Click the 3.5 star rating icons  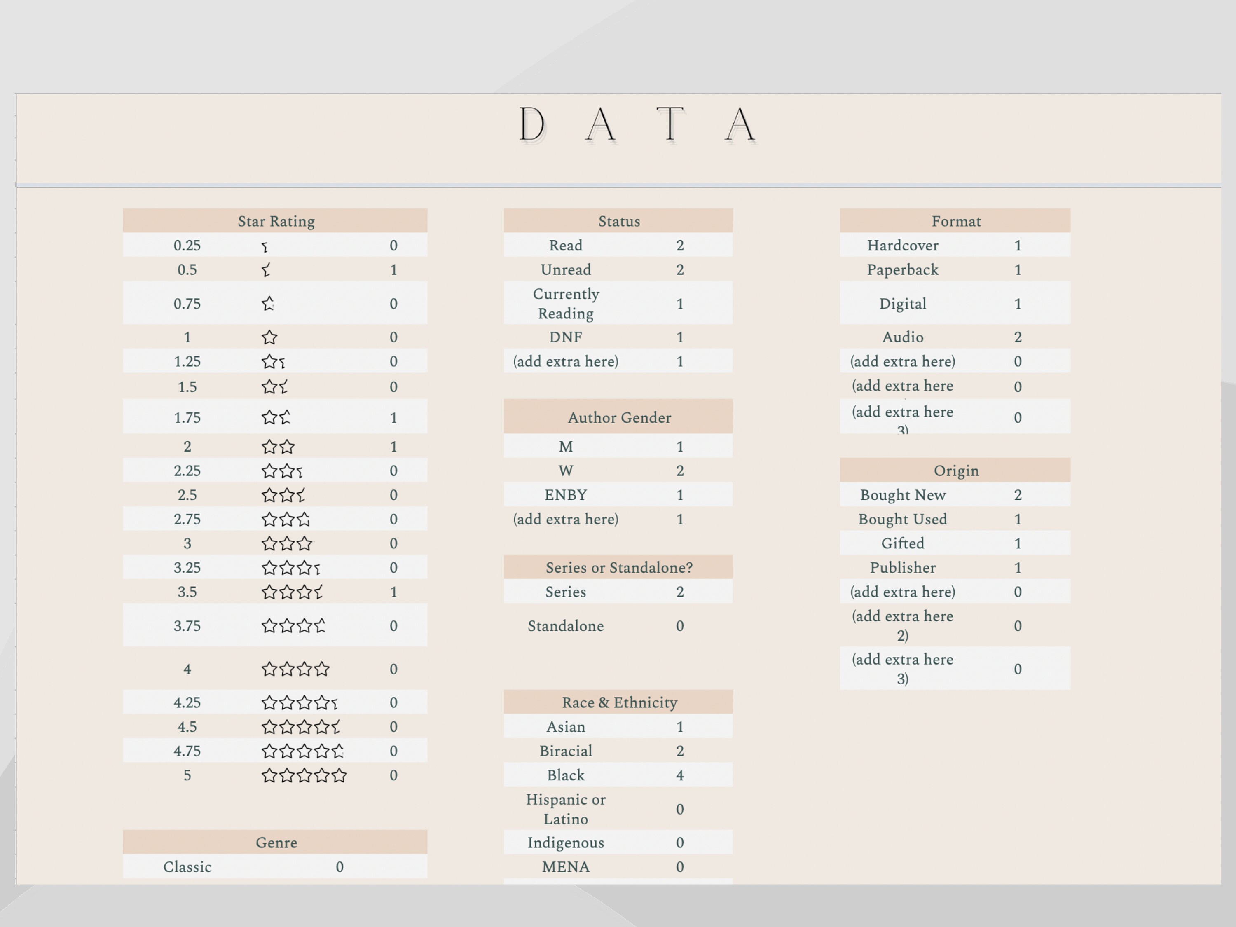point(292,592)
